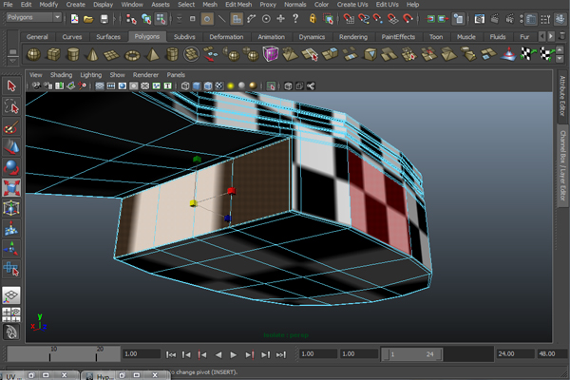Switch to the Deformation shelf tab
This screenshot has width=570, height=380.
tap(226, 37)
